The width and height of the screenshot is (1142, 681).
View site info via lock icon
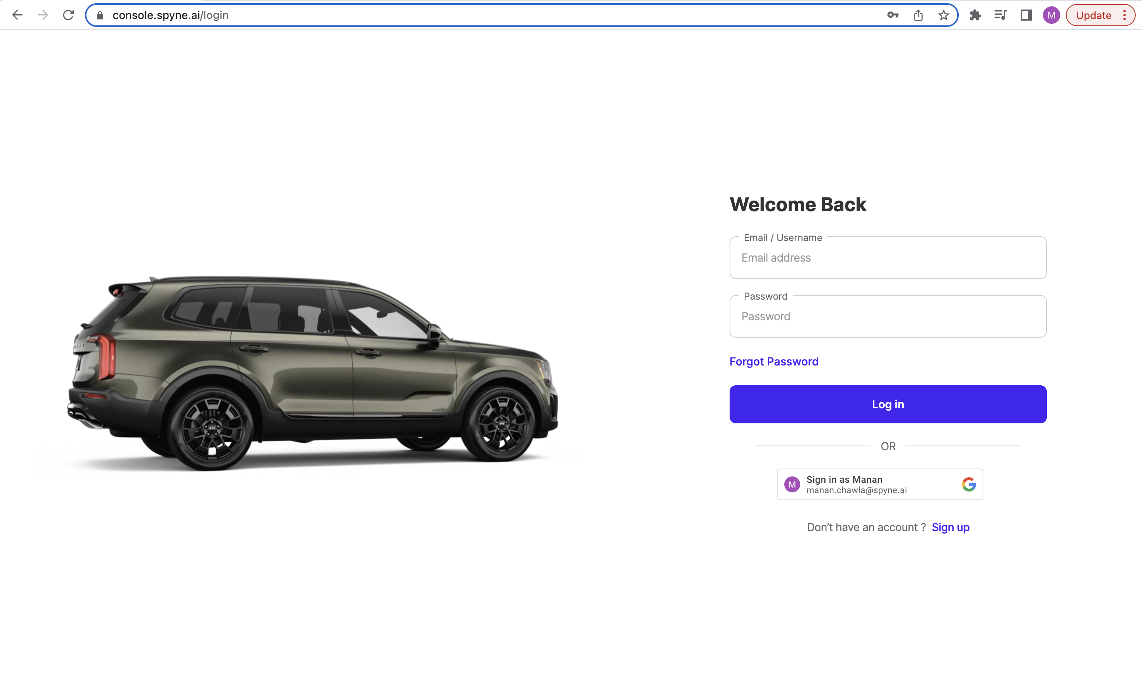[x=100, y=15]
